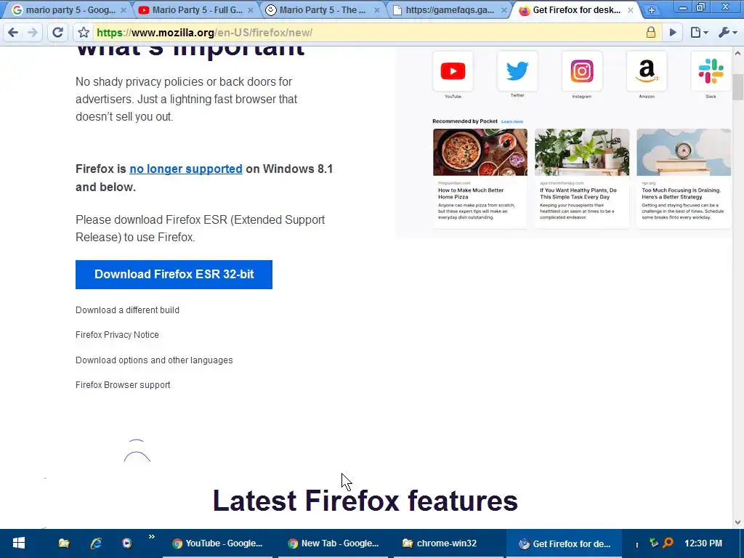Click the page scrollbar thumb
This screenshot has width=744, height=558.
tap(738, 87)
